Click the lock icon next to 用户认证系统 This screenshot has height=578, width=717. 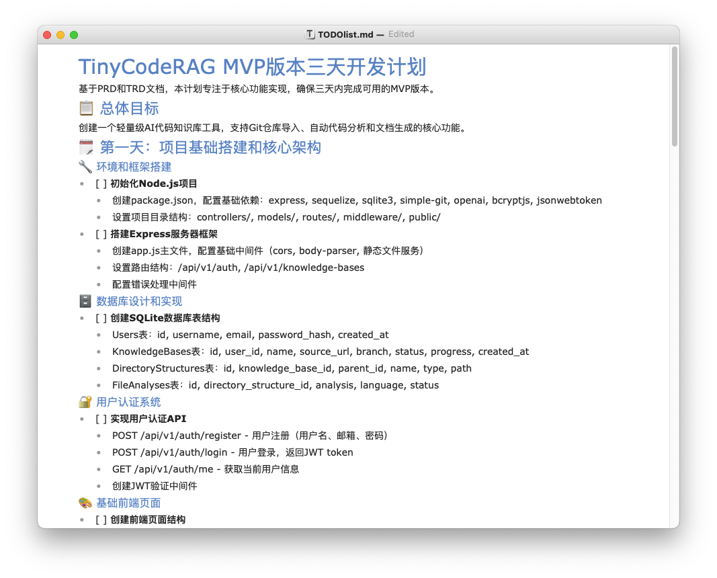[x=85, y=401]
